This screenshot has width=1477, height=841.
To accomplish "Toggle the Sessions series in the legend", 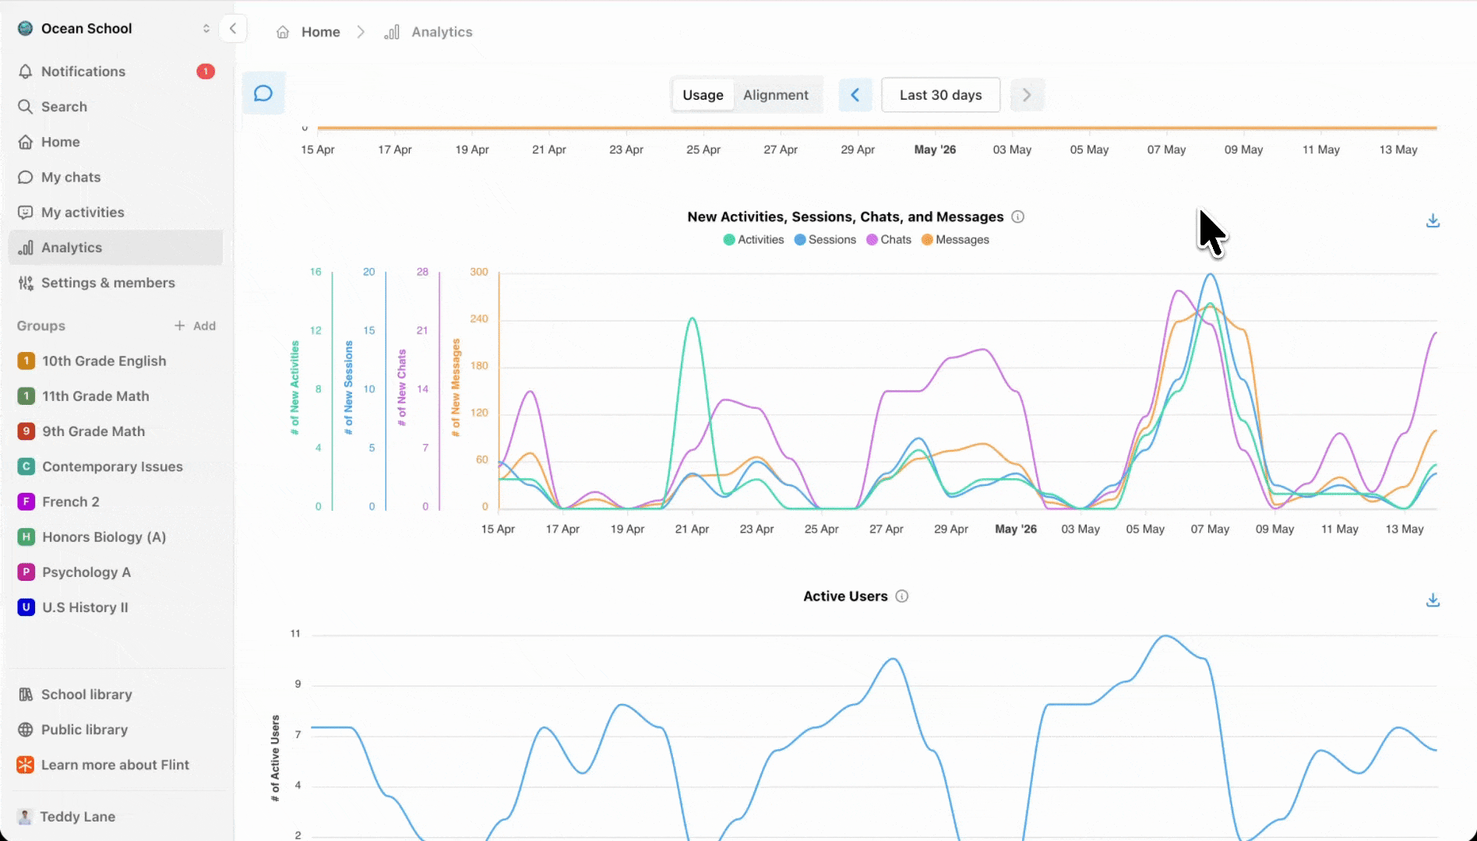I will 825,240.
